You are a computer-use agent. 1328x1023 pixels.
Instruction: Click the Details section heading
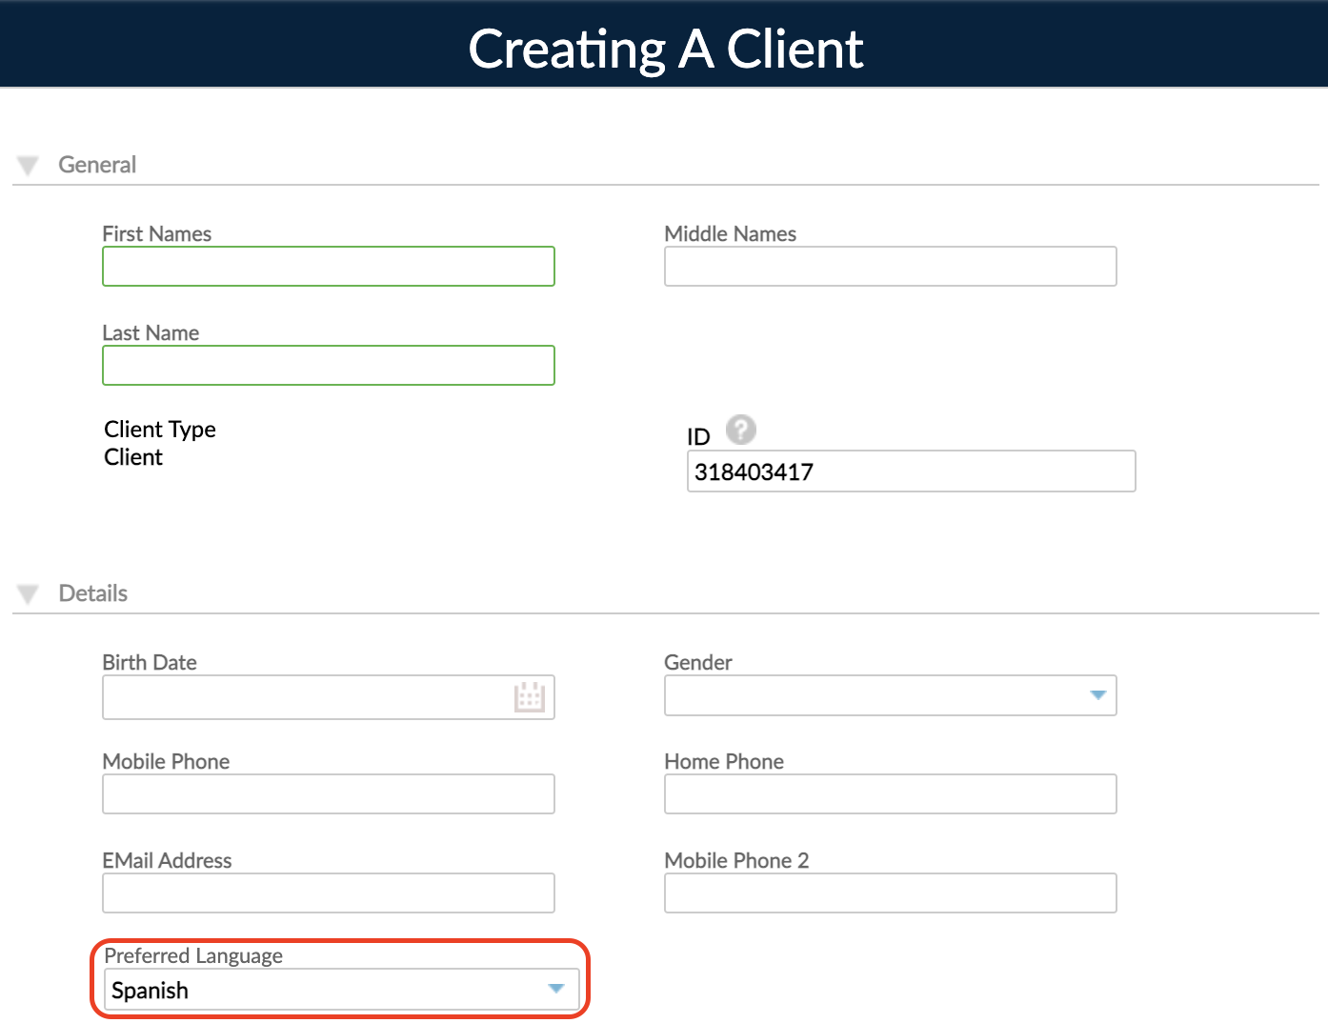tap(93, 592)
